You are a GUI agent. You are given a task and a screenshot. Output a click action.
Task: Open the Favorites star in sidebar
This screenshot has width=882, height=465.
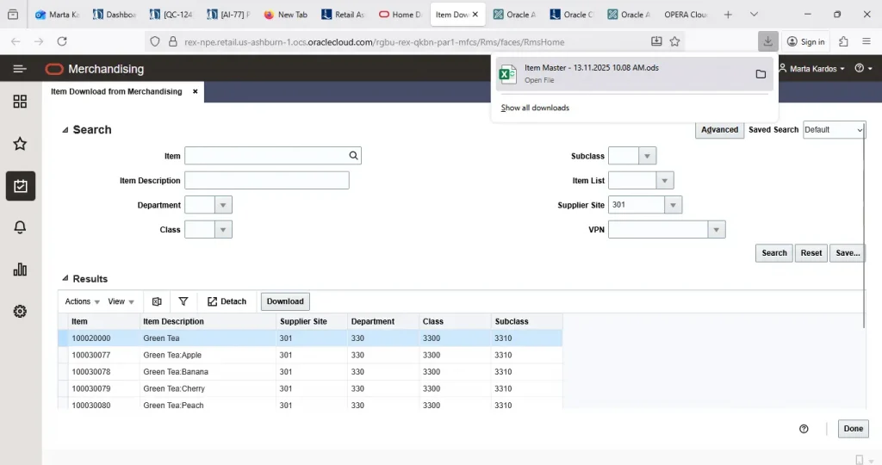point(21,144)
